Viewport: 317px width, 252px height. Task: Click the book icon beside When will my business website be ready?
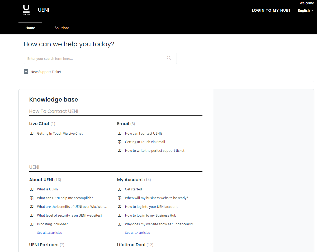pos(120,198)
